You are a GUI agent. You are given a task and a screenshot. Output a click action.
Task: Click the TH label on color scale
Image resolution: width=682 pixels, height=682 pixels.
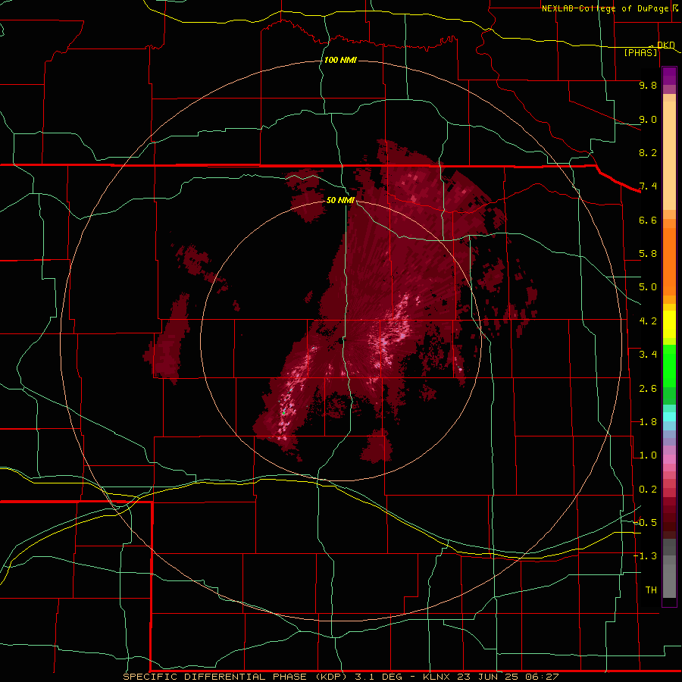point(651,590)
